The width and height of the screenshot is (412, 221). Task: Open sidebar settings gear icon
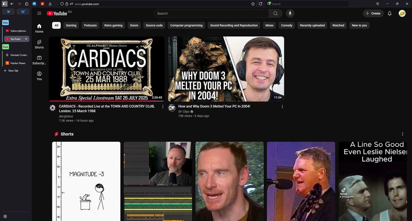click(x=5, y=216)
